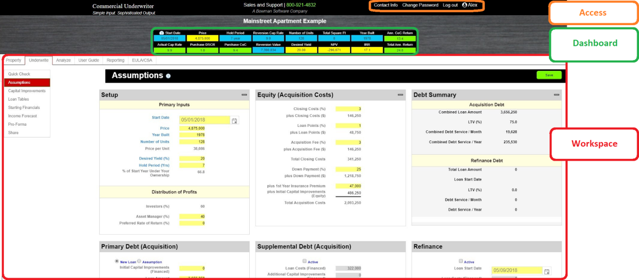Click the dashboard Start Date clock icon
This screenshot has height=280, width=639.
pos(161,33)
